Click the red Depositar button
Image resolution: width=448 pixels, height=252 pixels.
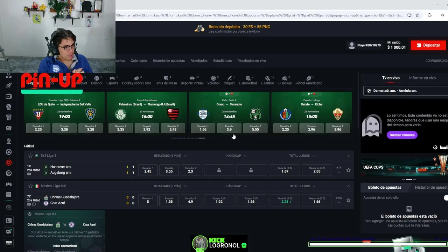(428, 45)
